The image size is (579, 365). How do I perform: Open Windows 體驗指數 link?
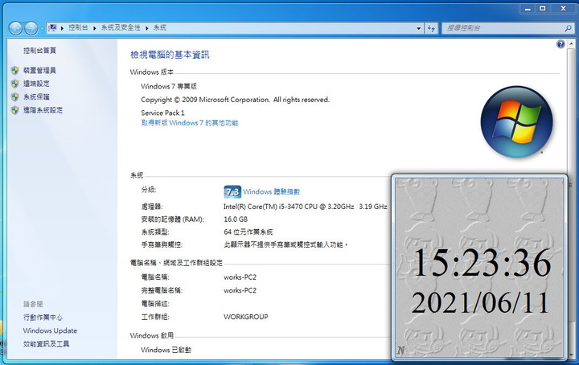pyautogui.click(x=272, y=191)
